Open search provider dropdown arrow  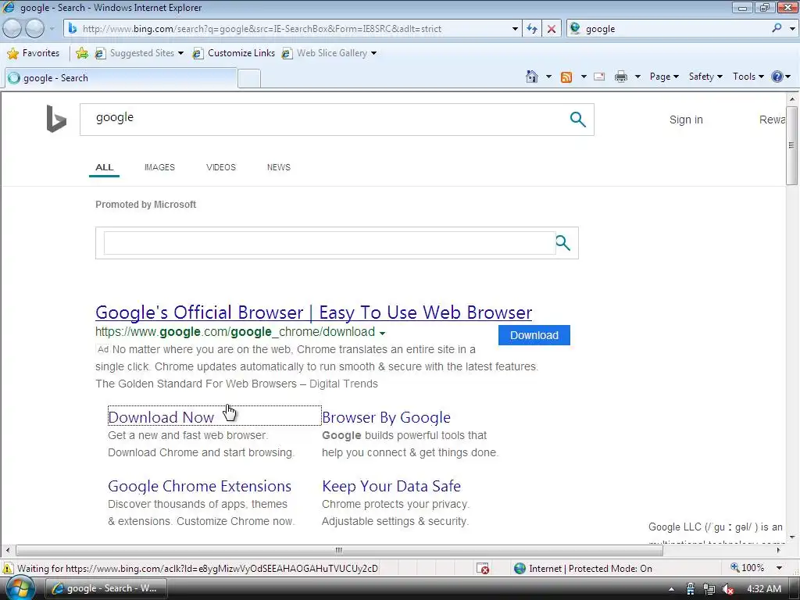tap(792, 29)
